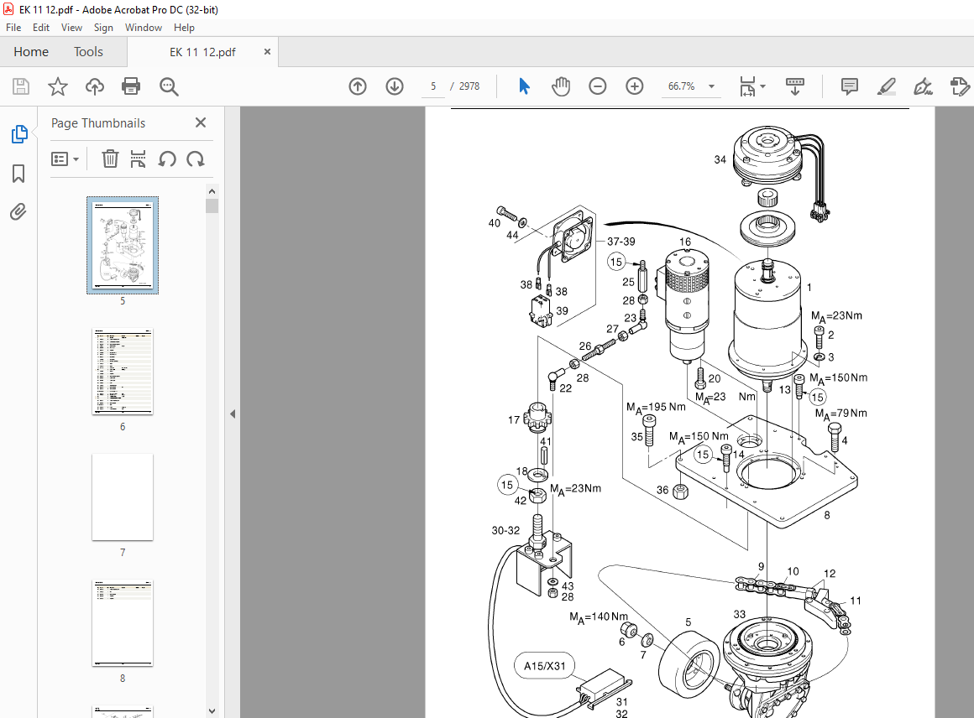Open the View menu

point(71,28)
